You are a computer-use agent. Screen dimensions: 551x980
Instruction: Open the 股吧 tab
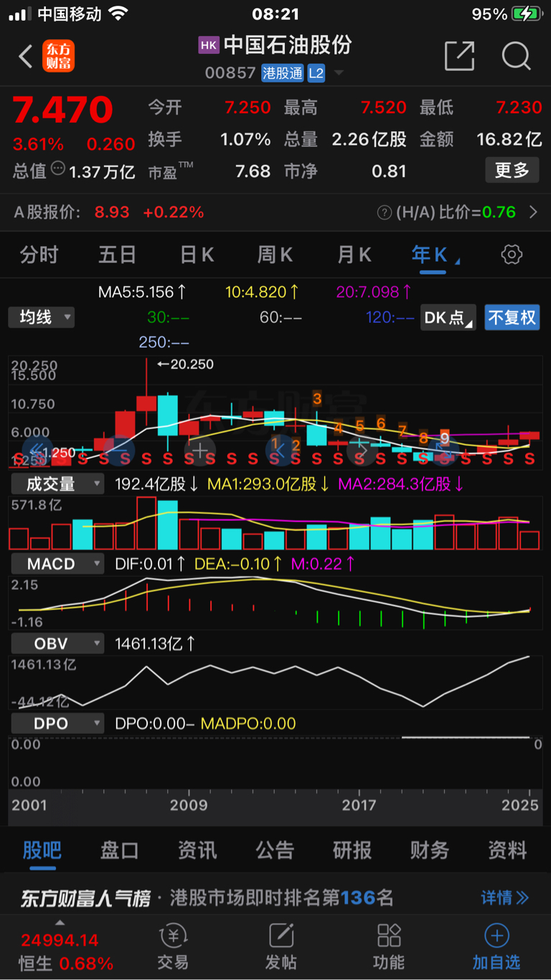(42, 850)
